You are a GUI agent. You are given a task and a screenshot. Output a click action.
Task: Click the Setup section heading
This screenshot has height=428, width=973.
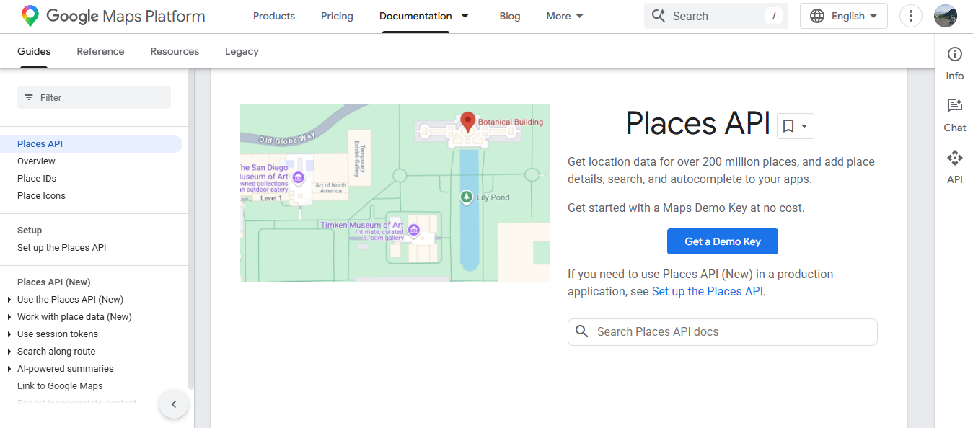30,231
